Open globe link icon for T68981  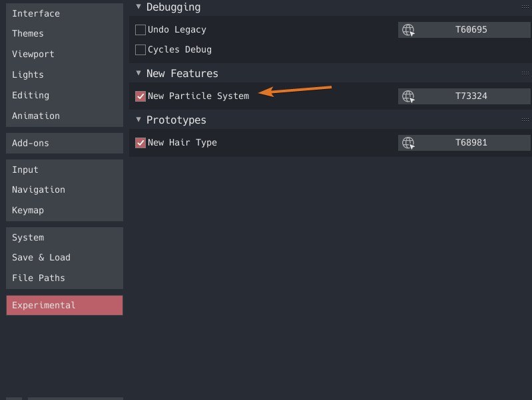pos(408,143)
